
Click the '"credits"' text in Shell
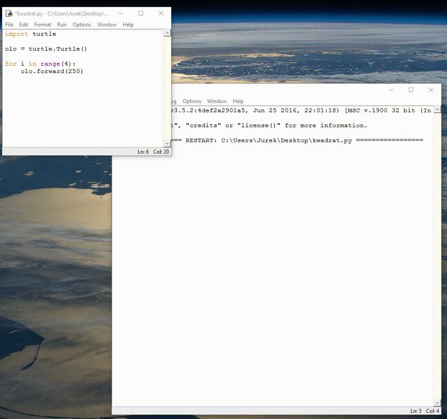tap(204, 125)
